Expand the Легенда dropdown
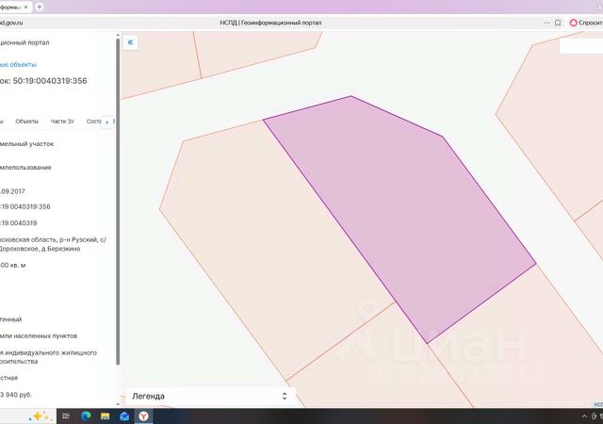The width and height of the screenshot is (603, 424). click(210, 396)
